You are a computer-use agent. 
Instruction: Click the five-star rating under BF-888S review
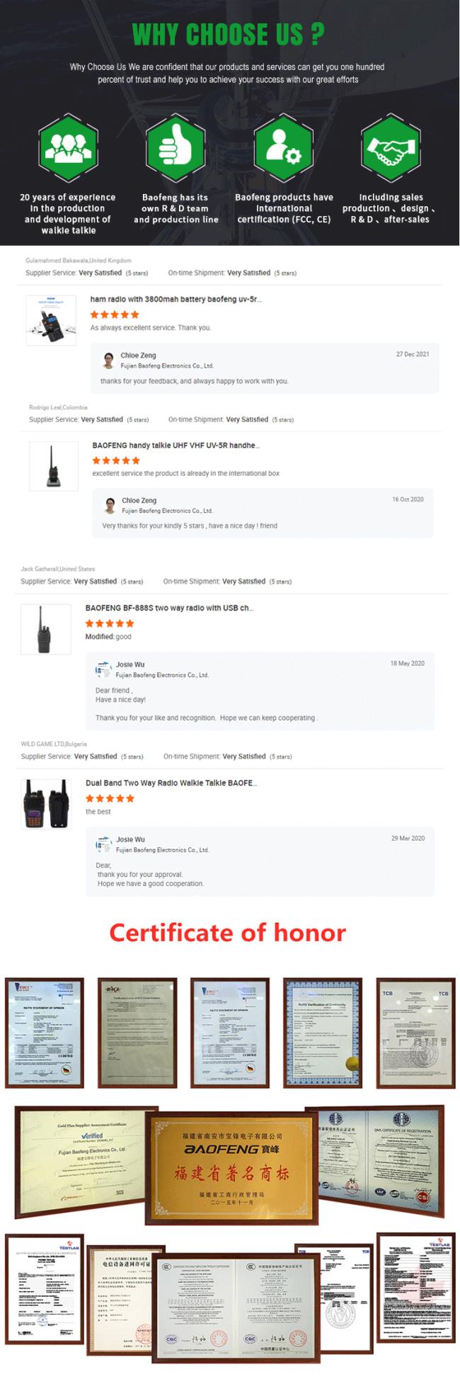tap(110, 624)
